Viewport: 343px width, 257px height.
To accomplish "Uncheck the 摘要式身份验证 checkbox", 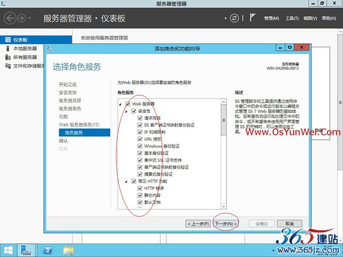I will tap(140, 174).
